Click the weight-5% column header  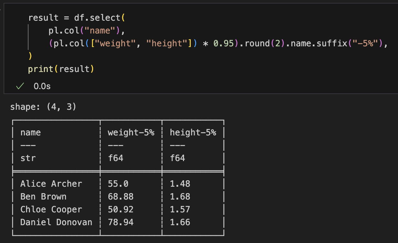pos(131,133)
